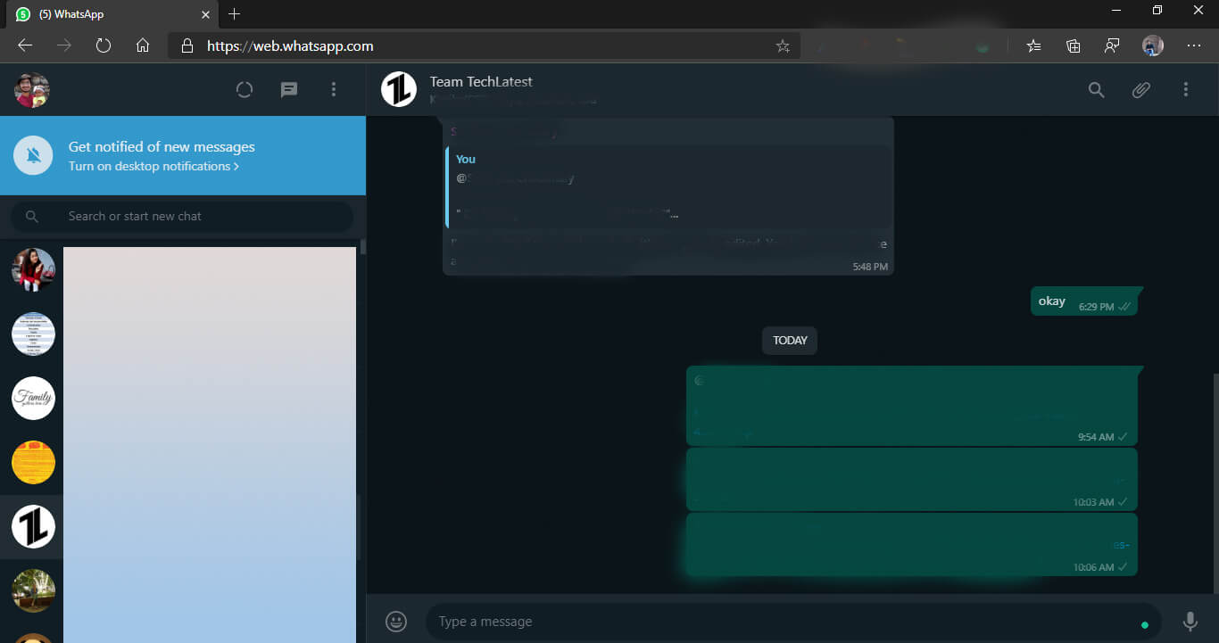Screen dimensions: 1219x643
Task: Select the TL logo chat in list
Action: coord(33,527)
